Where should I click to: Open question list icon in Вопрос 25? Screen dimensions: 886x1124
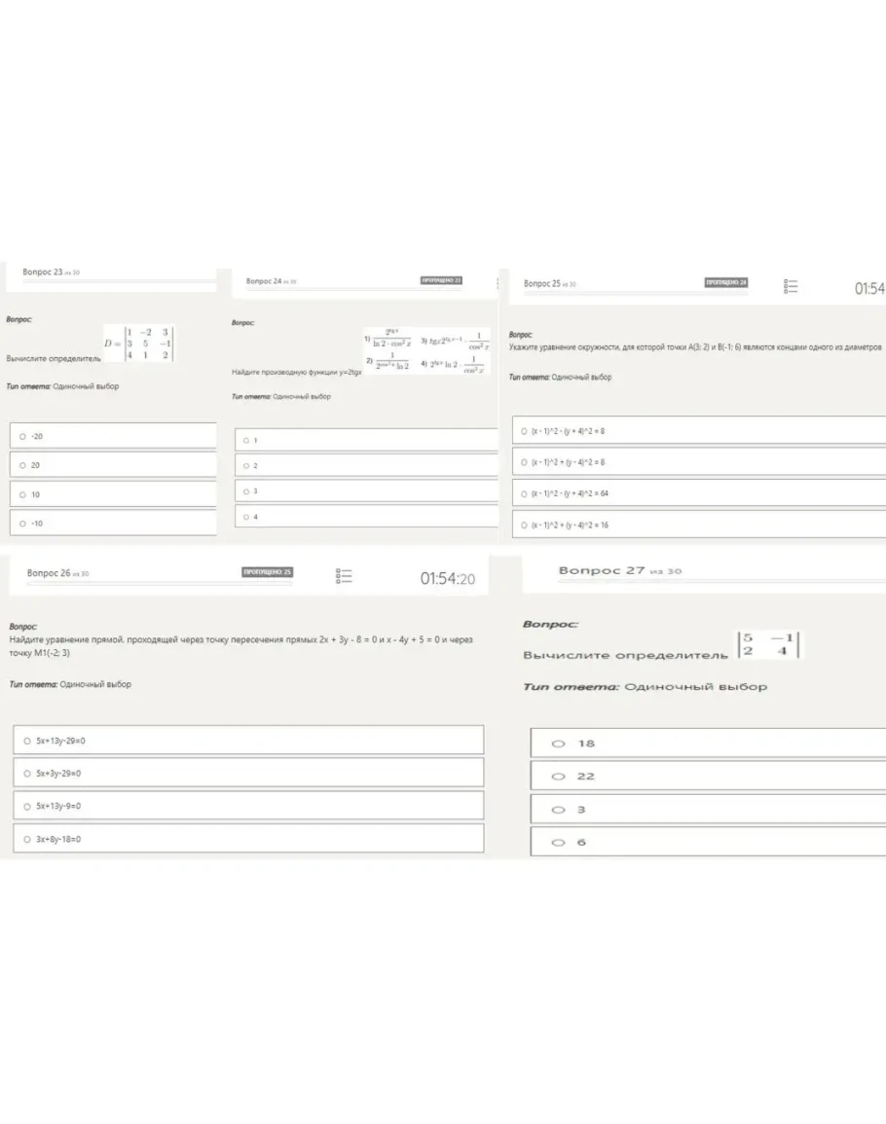coord(791,286)
